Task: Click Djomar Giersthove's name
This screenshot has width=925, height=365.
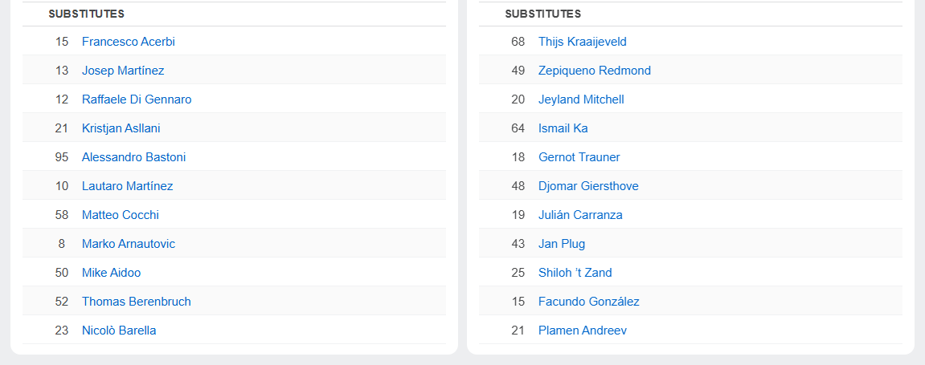Action: point(588,186)
